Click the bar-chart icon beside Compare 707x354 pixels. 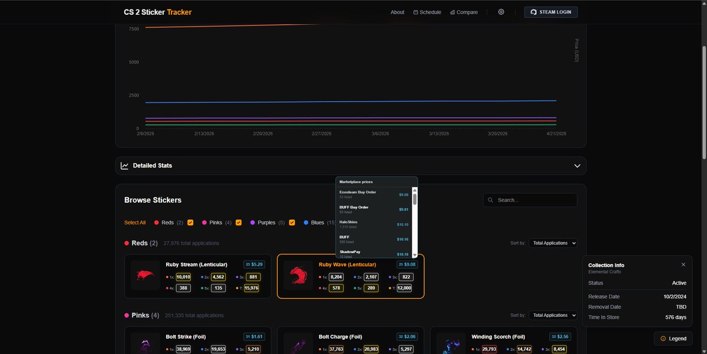tap(452, 12)
